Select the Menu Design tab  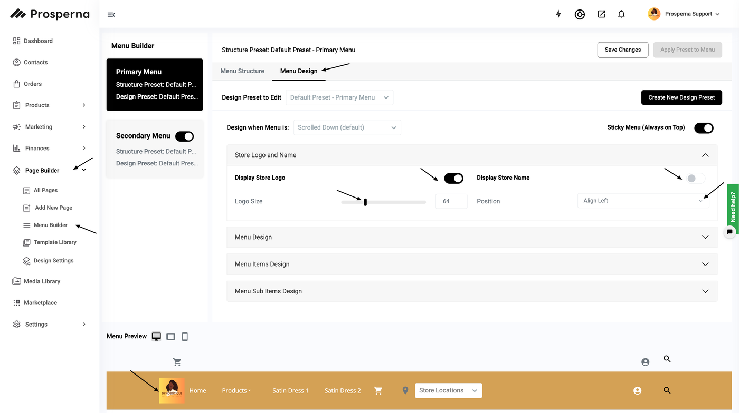299,71
